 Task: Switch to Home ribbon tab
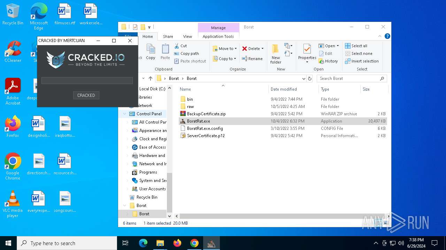pos(148,36)
